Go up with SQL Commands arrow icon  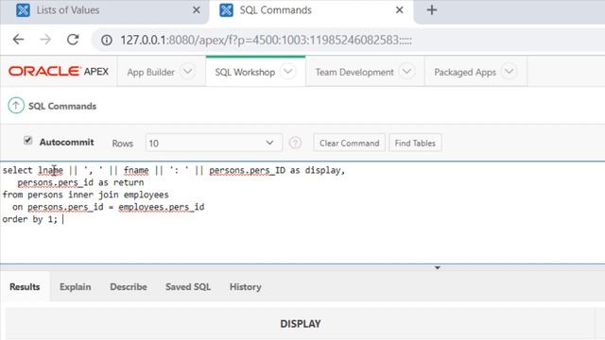(x=16, y=106)
